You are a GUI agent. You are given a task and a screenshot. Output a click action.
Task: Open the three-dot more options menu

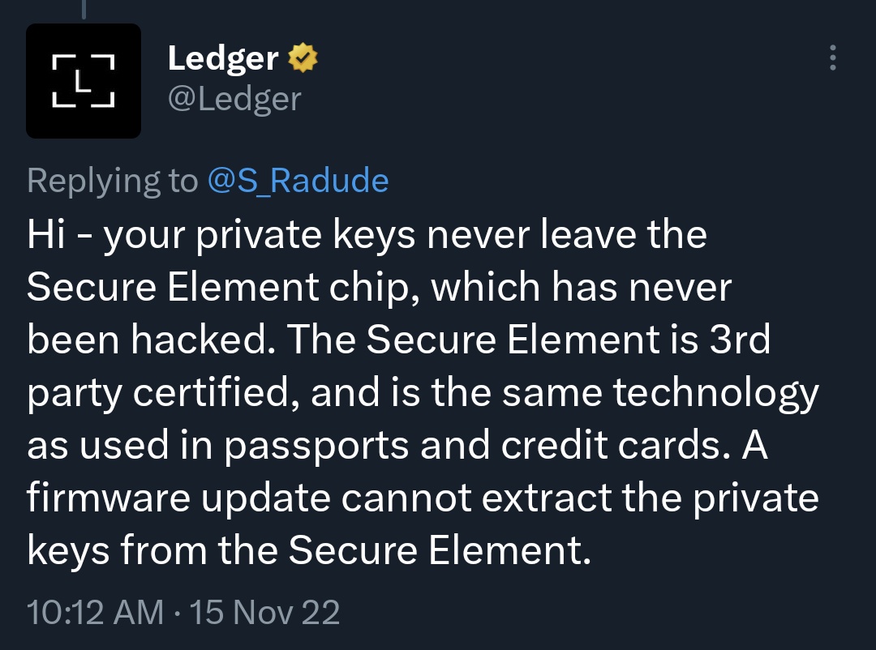click(x=832, y=58)
